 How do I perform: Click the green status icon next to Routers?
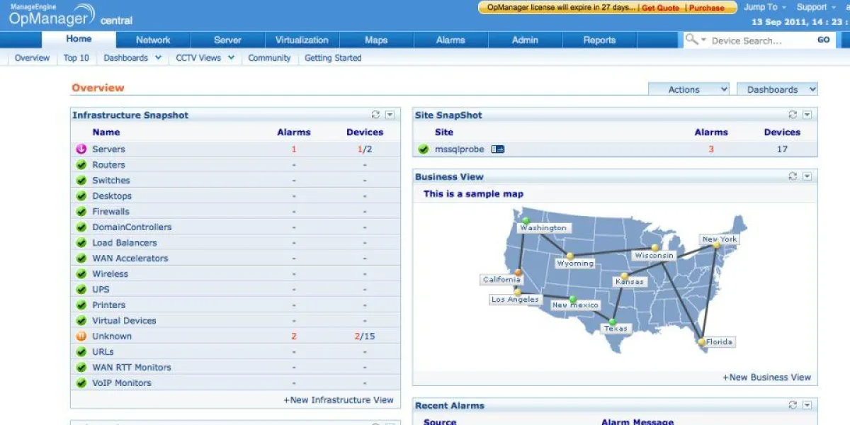81,164
